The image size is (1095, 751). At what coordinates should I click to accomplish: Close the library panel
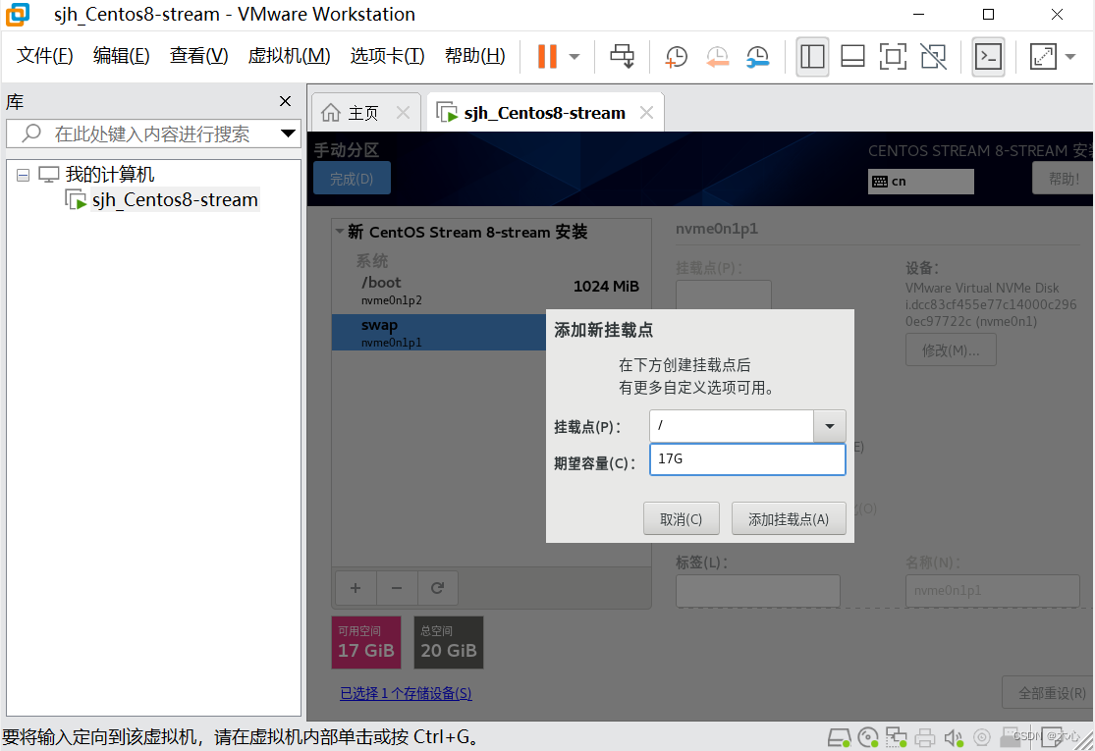(x=285, y=101)
